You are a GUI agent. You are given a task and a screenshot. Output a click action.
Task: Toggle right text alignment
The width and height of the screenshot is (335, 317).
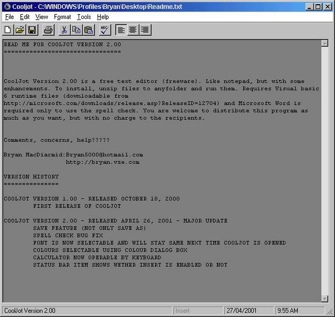coord(145,30)
